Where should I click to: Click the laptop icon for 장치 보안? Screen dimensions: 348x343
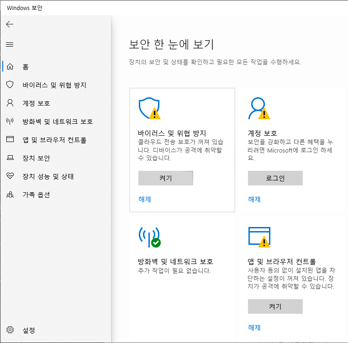point(10,158)
